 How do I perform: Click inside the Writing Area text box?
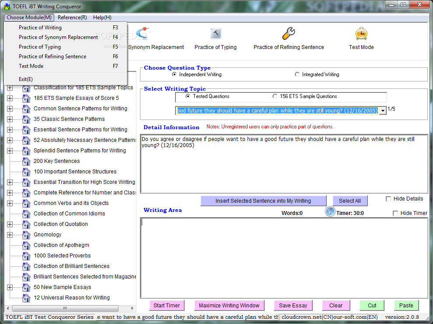point(284,258)
